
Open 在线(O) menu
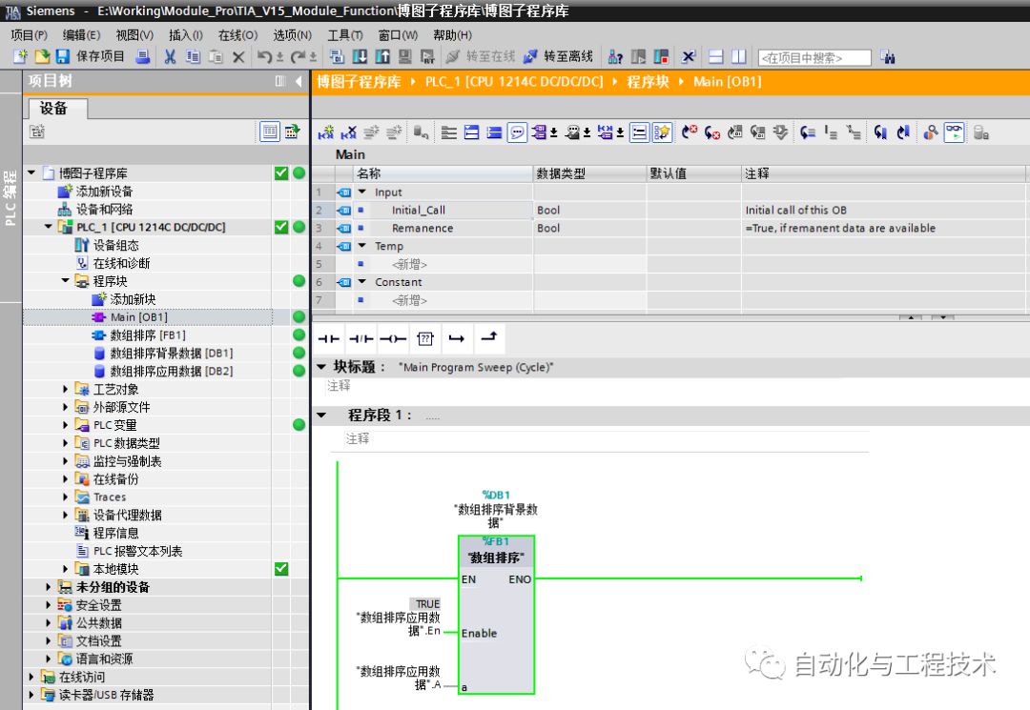[237, 34]
